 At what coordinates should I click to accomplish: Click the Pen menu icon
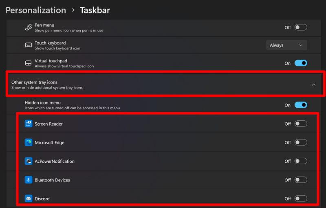click(28, 27)
